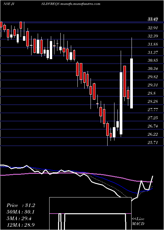The height and width of the screenshot is (230, 164).
Task: Click the 27.25 price axis label
Action: pos(153,118)
